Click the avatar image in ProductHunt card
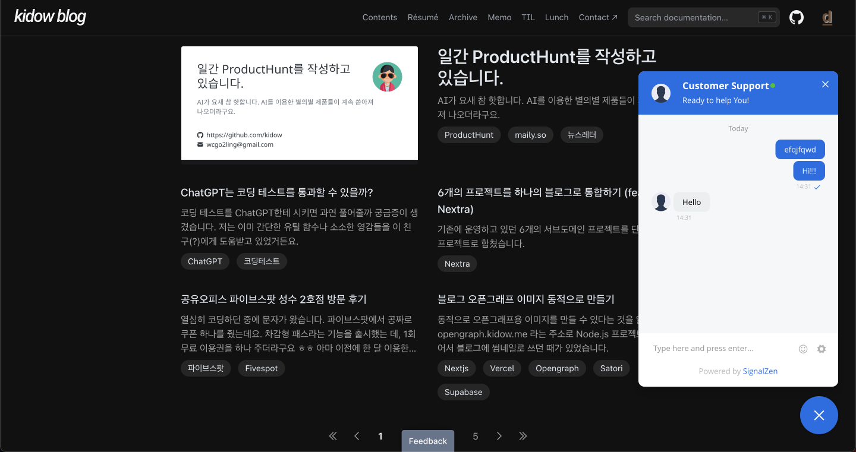The image size is (856, 452). (388, 77)
